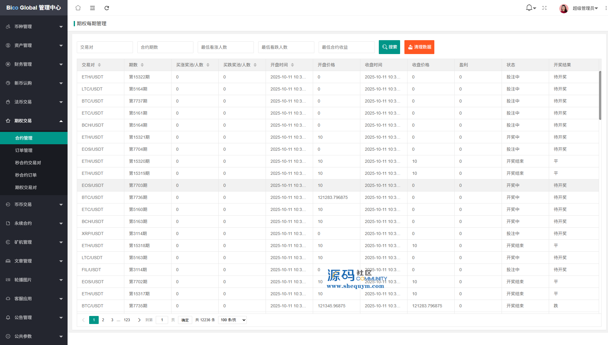Sort by 交易对 column arrows
608x345 pixels.
pyautogui.click(x=99, y=65)
